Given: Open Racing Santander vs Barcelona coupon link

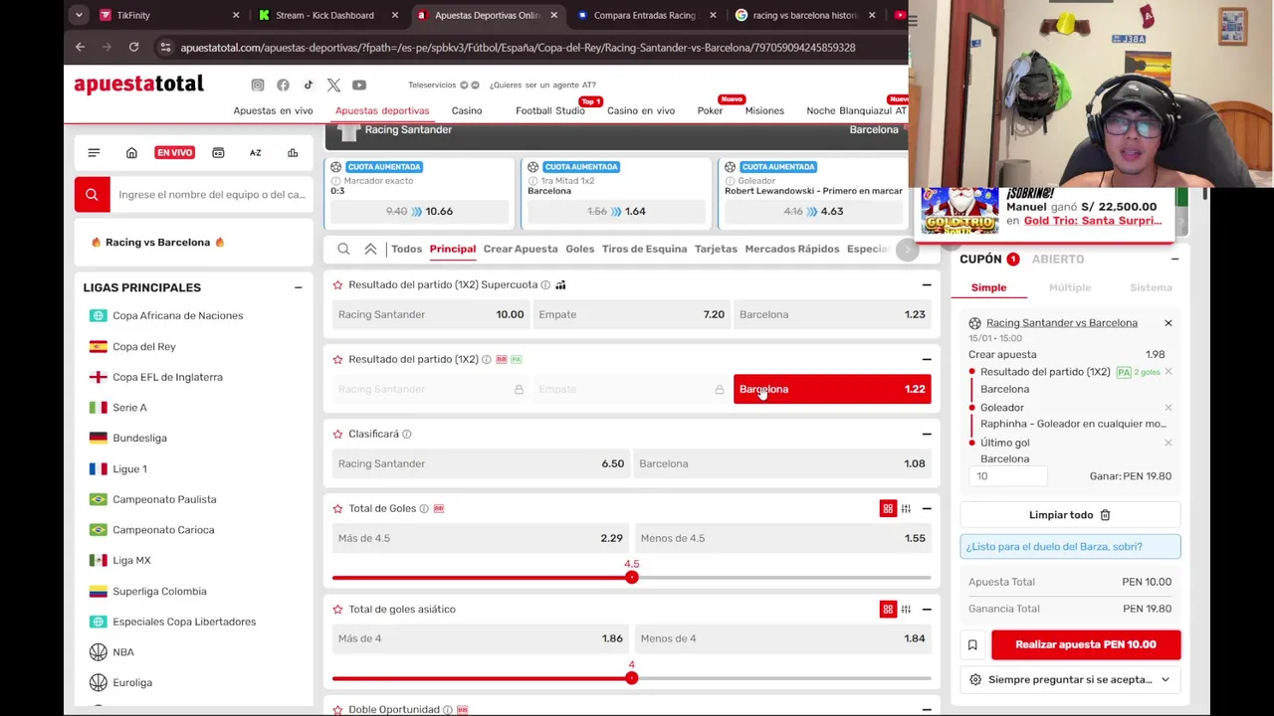Looking at the screenshot, I should (1061, 323).
